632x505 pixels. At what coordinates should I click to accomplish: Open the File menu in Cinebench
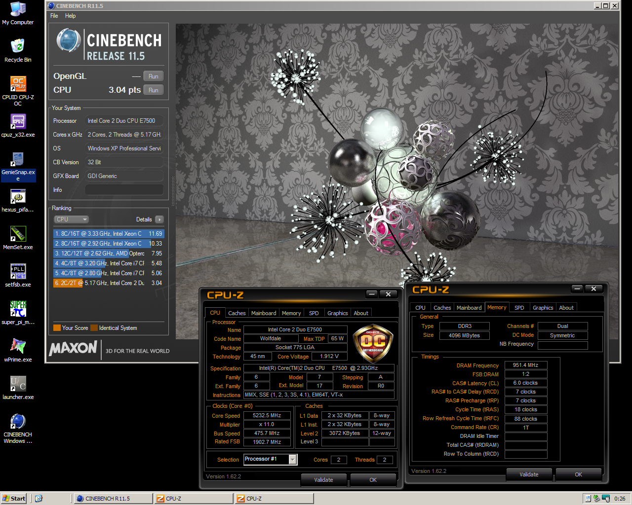click(54, 16)
